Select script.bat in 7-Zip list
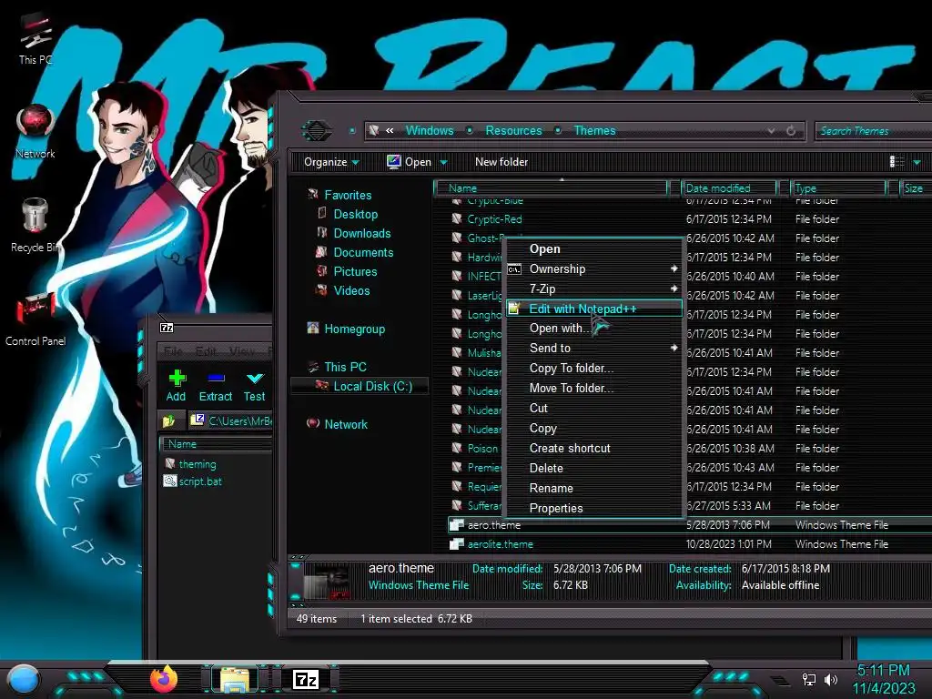The width and height of the screenshot is (932, 699). [199, 481]
